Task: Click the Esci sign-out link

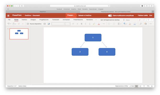Action: pos(151,16)
